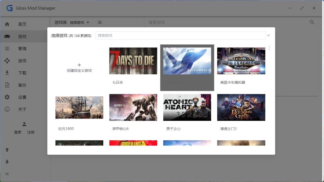Click 注册 to register an account
The width and height of the screenshot is (324, 182).
[x=31, y=132]
